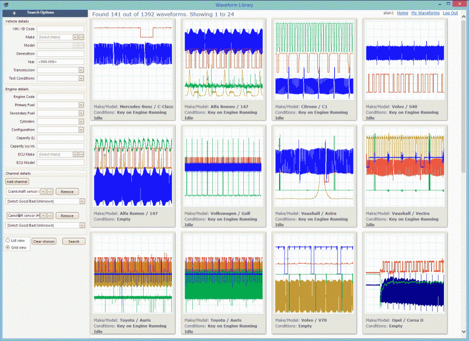Remove the Camshaft sensor channel
Image resolution: width=469 pixels, height=341 pixels.
click(68, 216)
